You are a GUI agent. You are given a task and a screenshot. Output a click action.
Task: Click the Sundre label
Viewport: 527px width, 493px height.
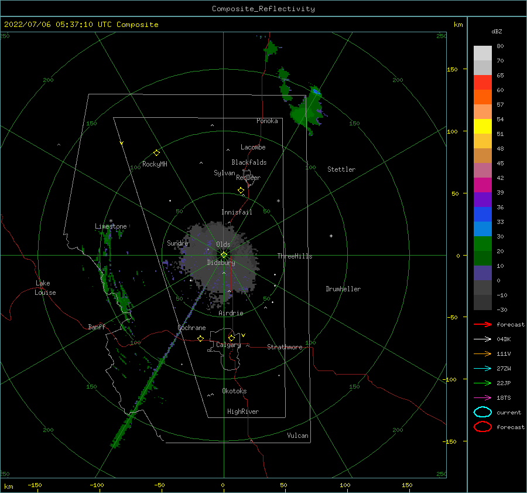point(177,243)
